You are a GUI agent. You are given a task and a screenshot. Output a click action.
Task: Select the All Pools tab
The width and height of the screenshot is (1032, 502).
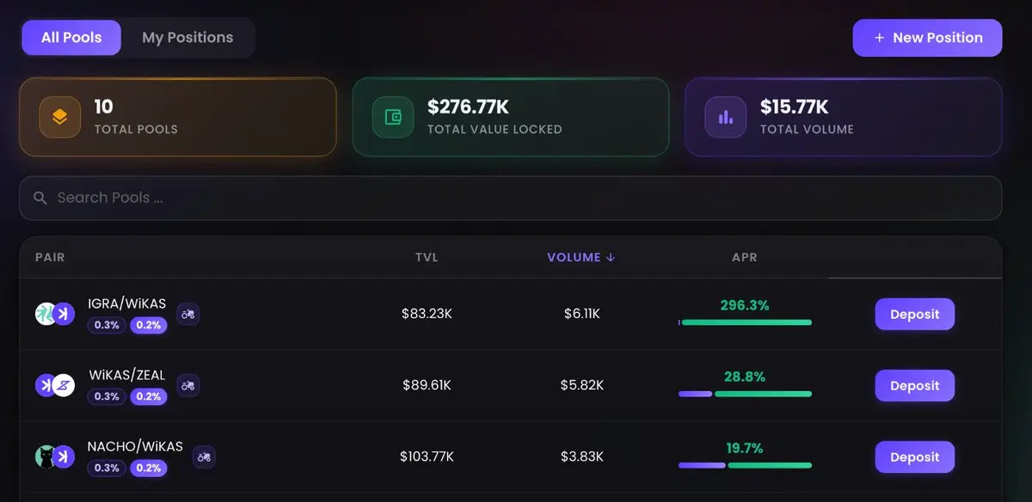coord(71,38)
